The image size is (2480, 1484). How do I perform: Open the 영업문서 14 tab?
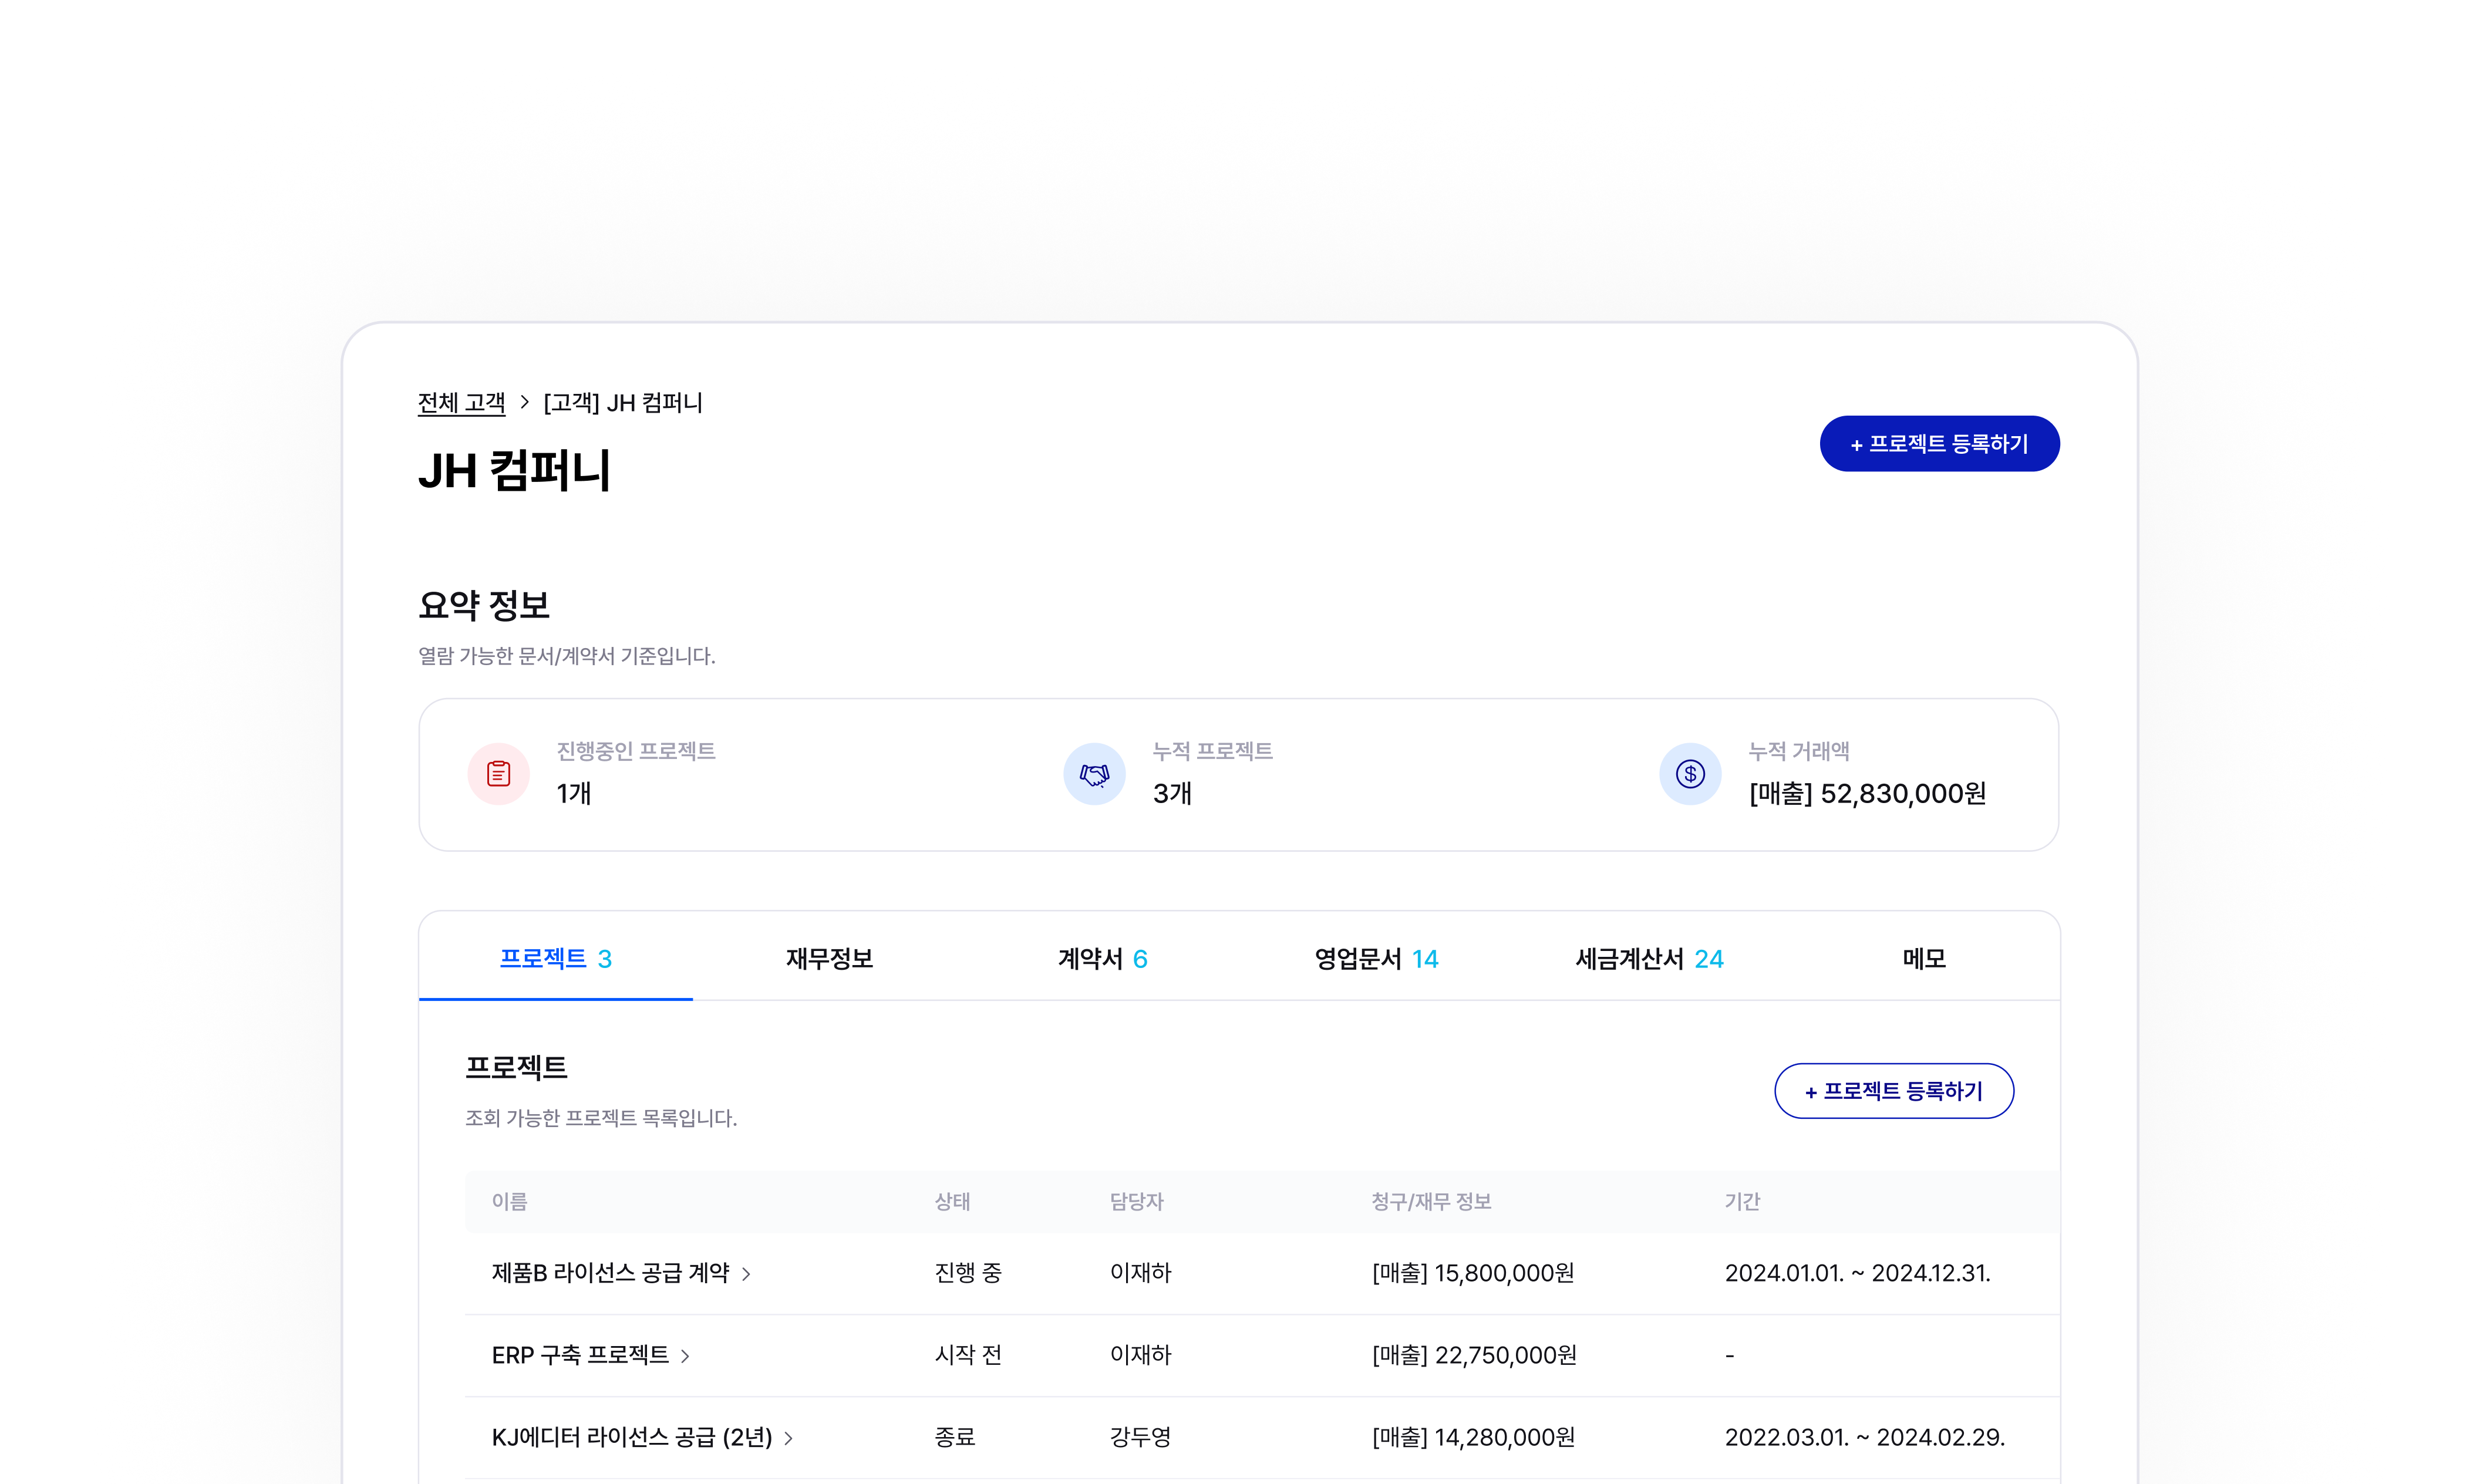[1376, 958]
